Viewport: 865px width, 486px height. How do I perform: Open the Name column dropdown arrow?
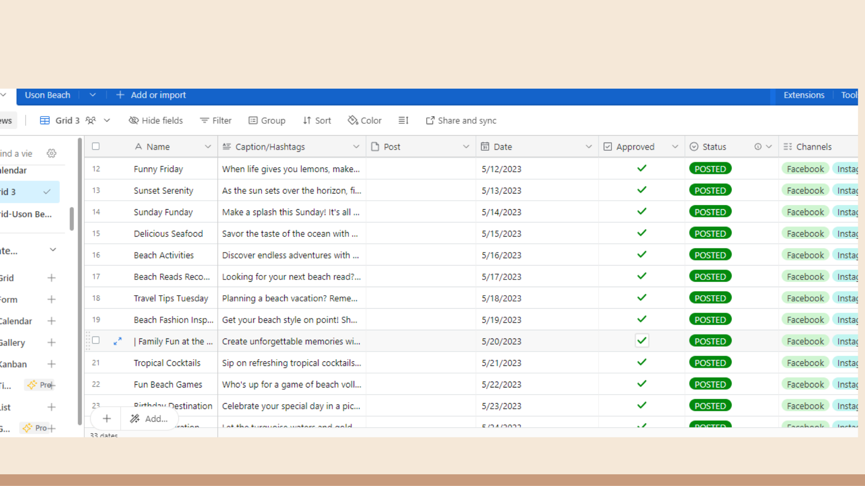208,147
